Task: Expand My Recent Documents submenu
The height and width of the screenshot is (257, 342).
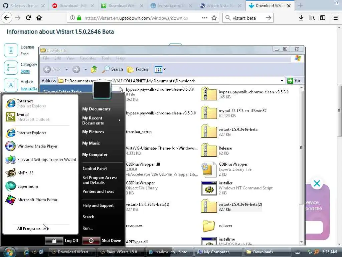Action: (102, 120)
